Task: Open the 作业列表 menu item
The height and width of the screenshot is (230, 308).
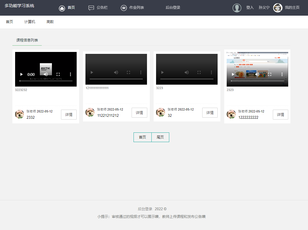Action: (x=137, y=7)
